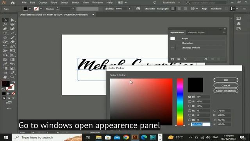Image resolution: width=250 pixels, height=141 pixels.
Task: Select the Magic Wand tool
Action: click(5, 24)
